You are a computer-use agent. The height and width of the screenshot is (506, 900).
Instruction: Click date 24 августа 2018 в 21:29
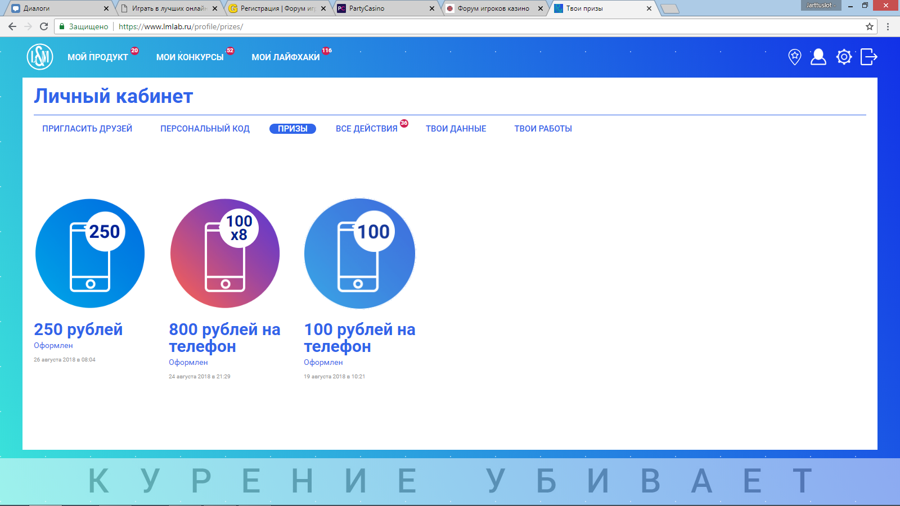[200, 377]
